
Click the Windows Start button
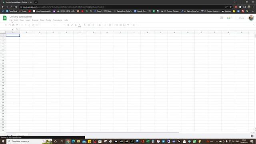pyautogui.click(x=3, y=141)
